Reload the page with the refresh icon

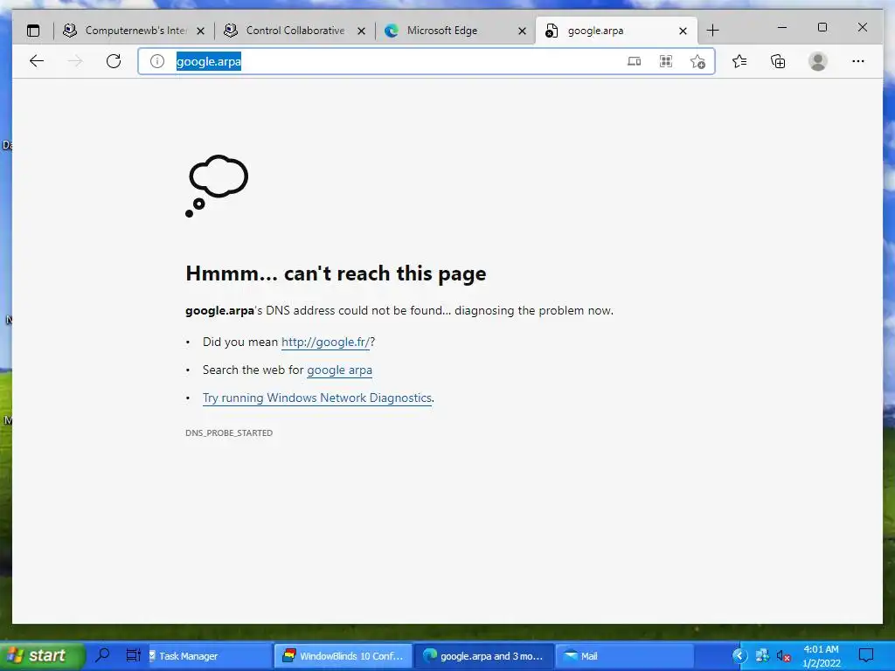coord(114,61)
